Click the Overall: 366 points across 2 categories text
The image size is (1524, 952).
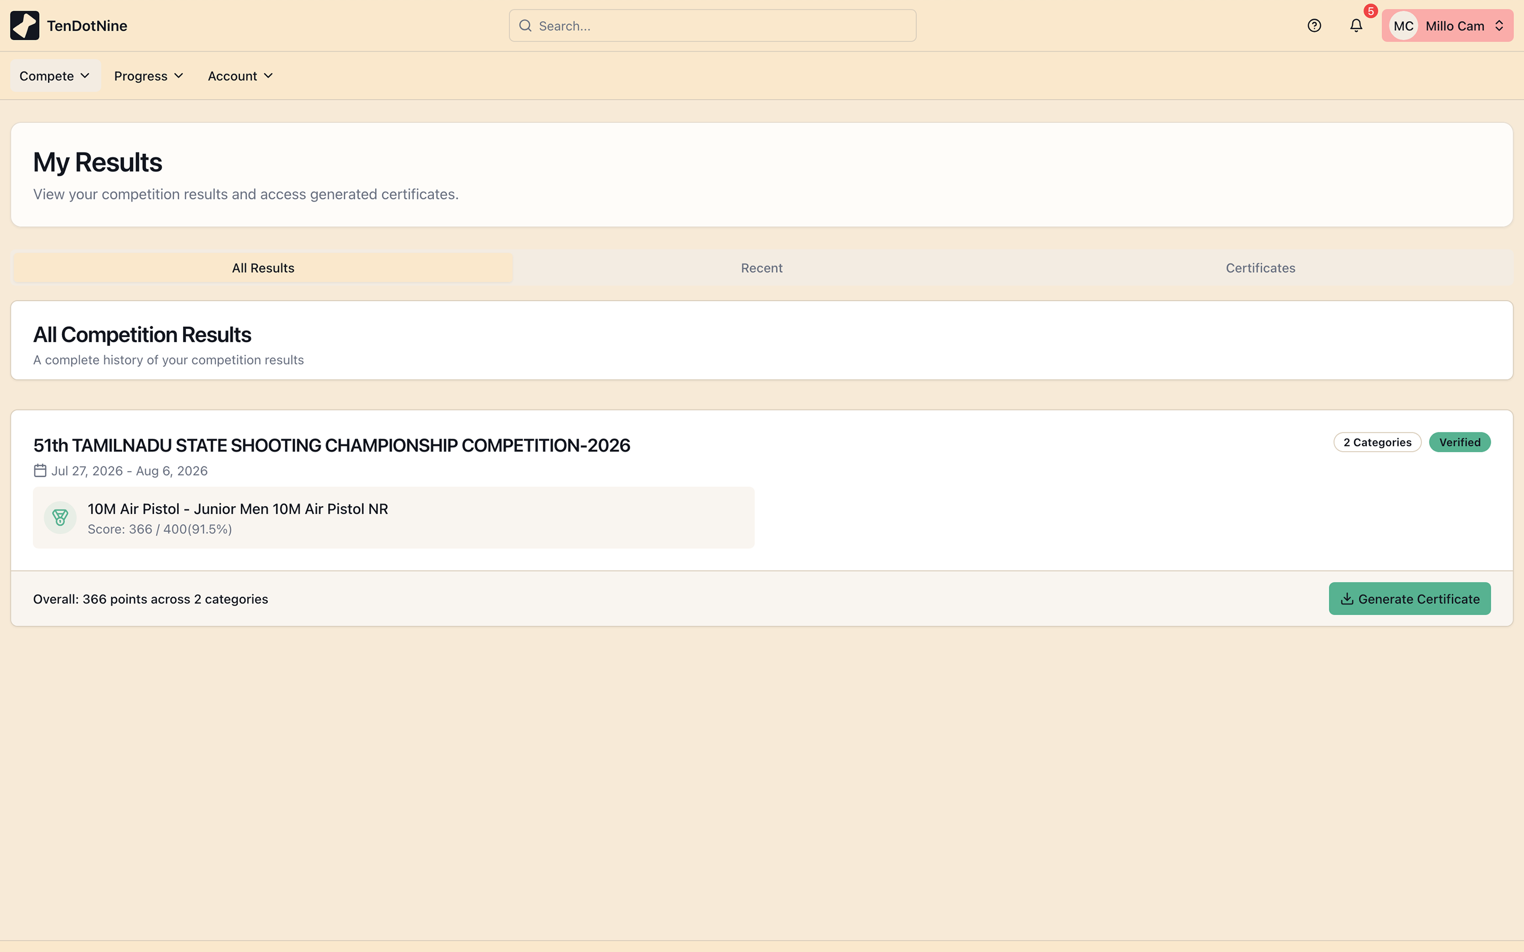(x=150, y=599)
